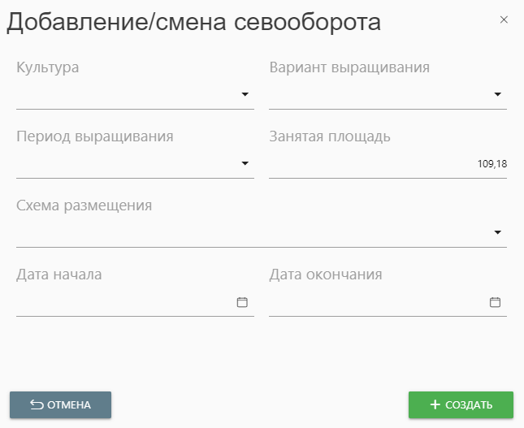Open calendar picker for Дата начала

pos(242,302)
